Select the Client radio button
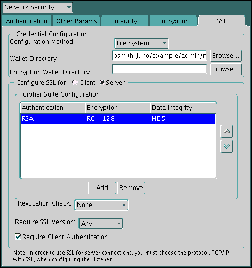This screenshot has height=268, width=252. point(75,83)
